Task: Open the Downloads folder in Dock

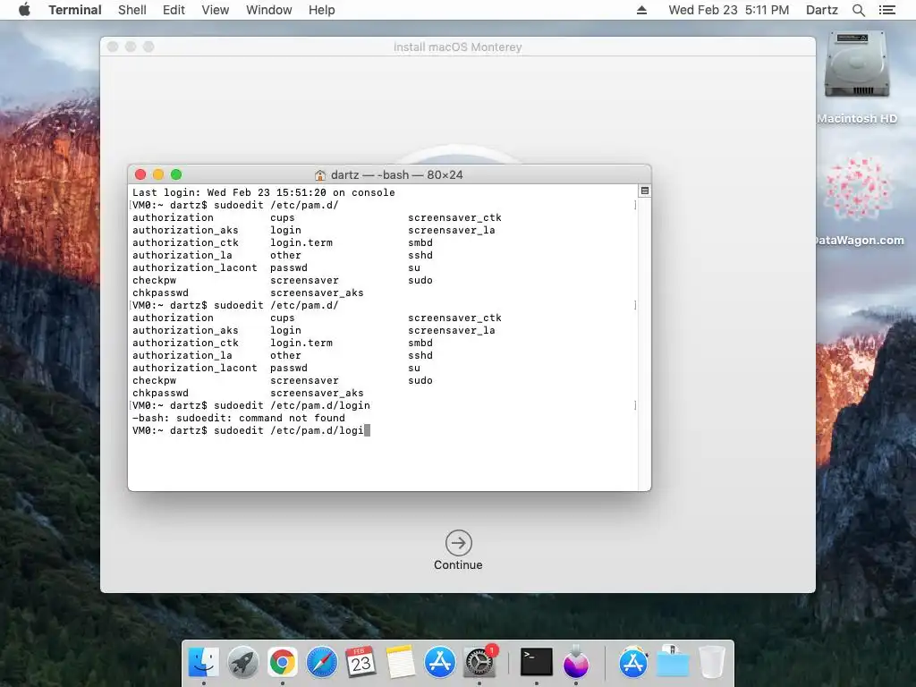Action: point(673,663)
